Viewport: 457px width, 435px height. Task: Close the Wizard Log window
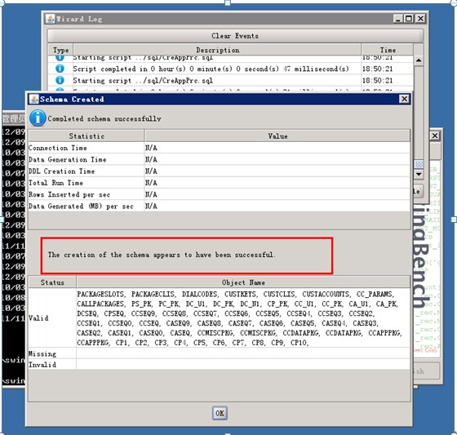[420, 19]
